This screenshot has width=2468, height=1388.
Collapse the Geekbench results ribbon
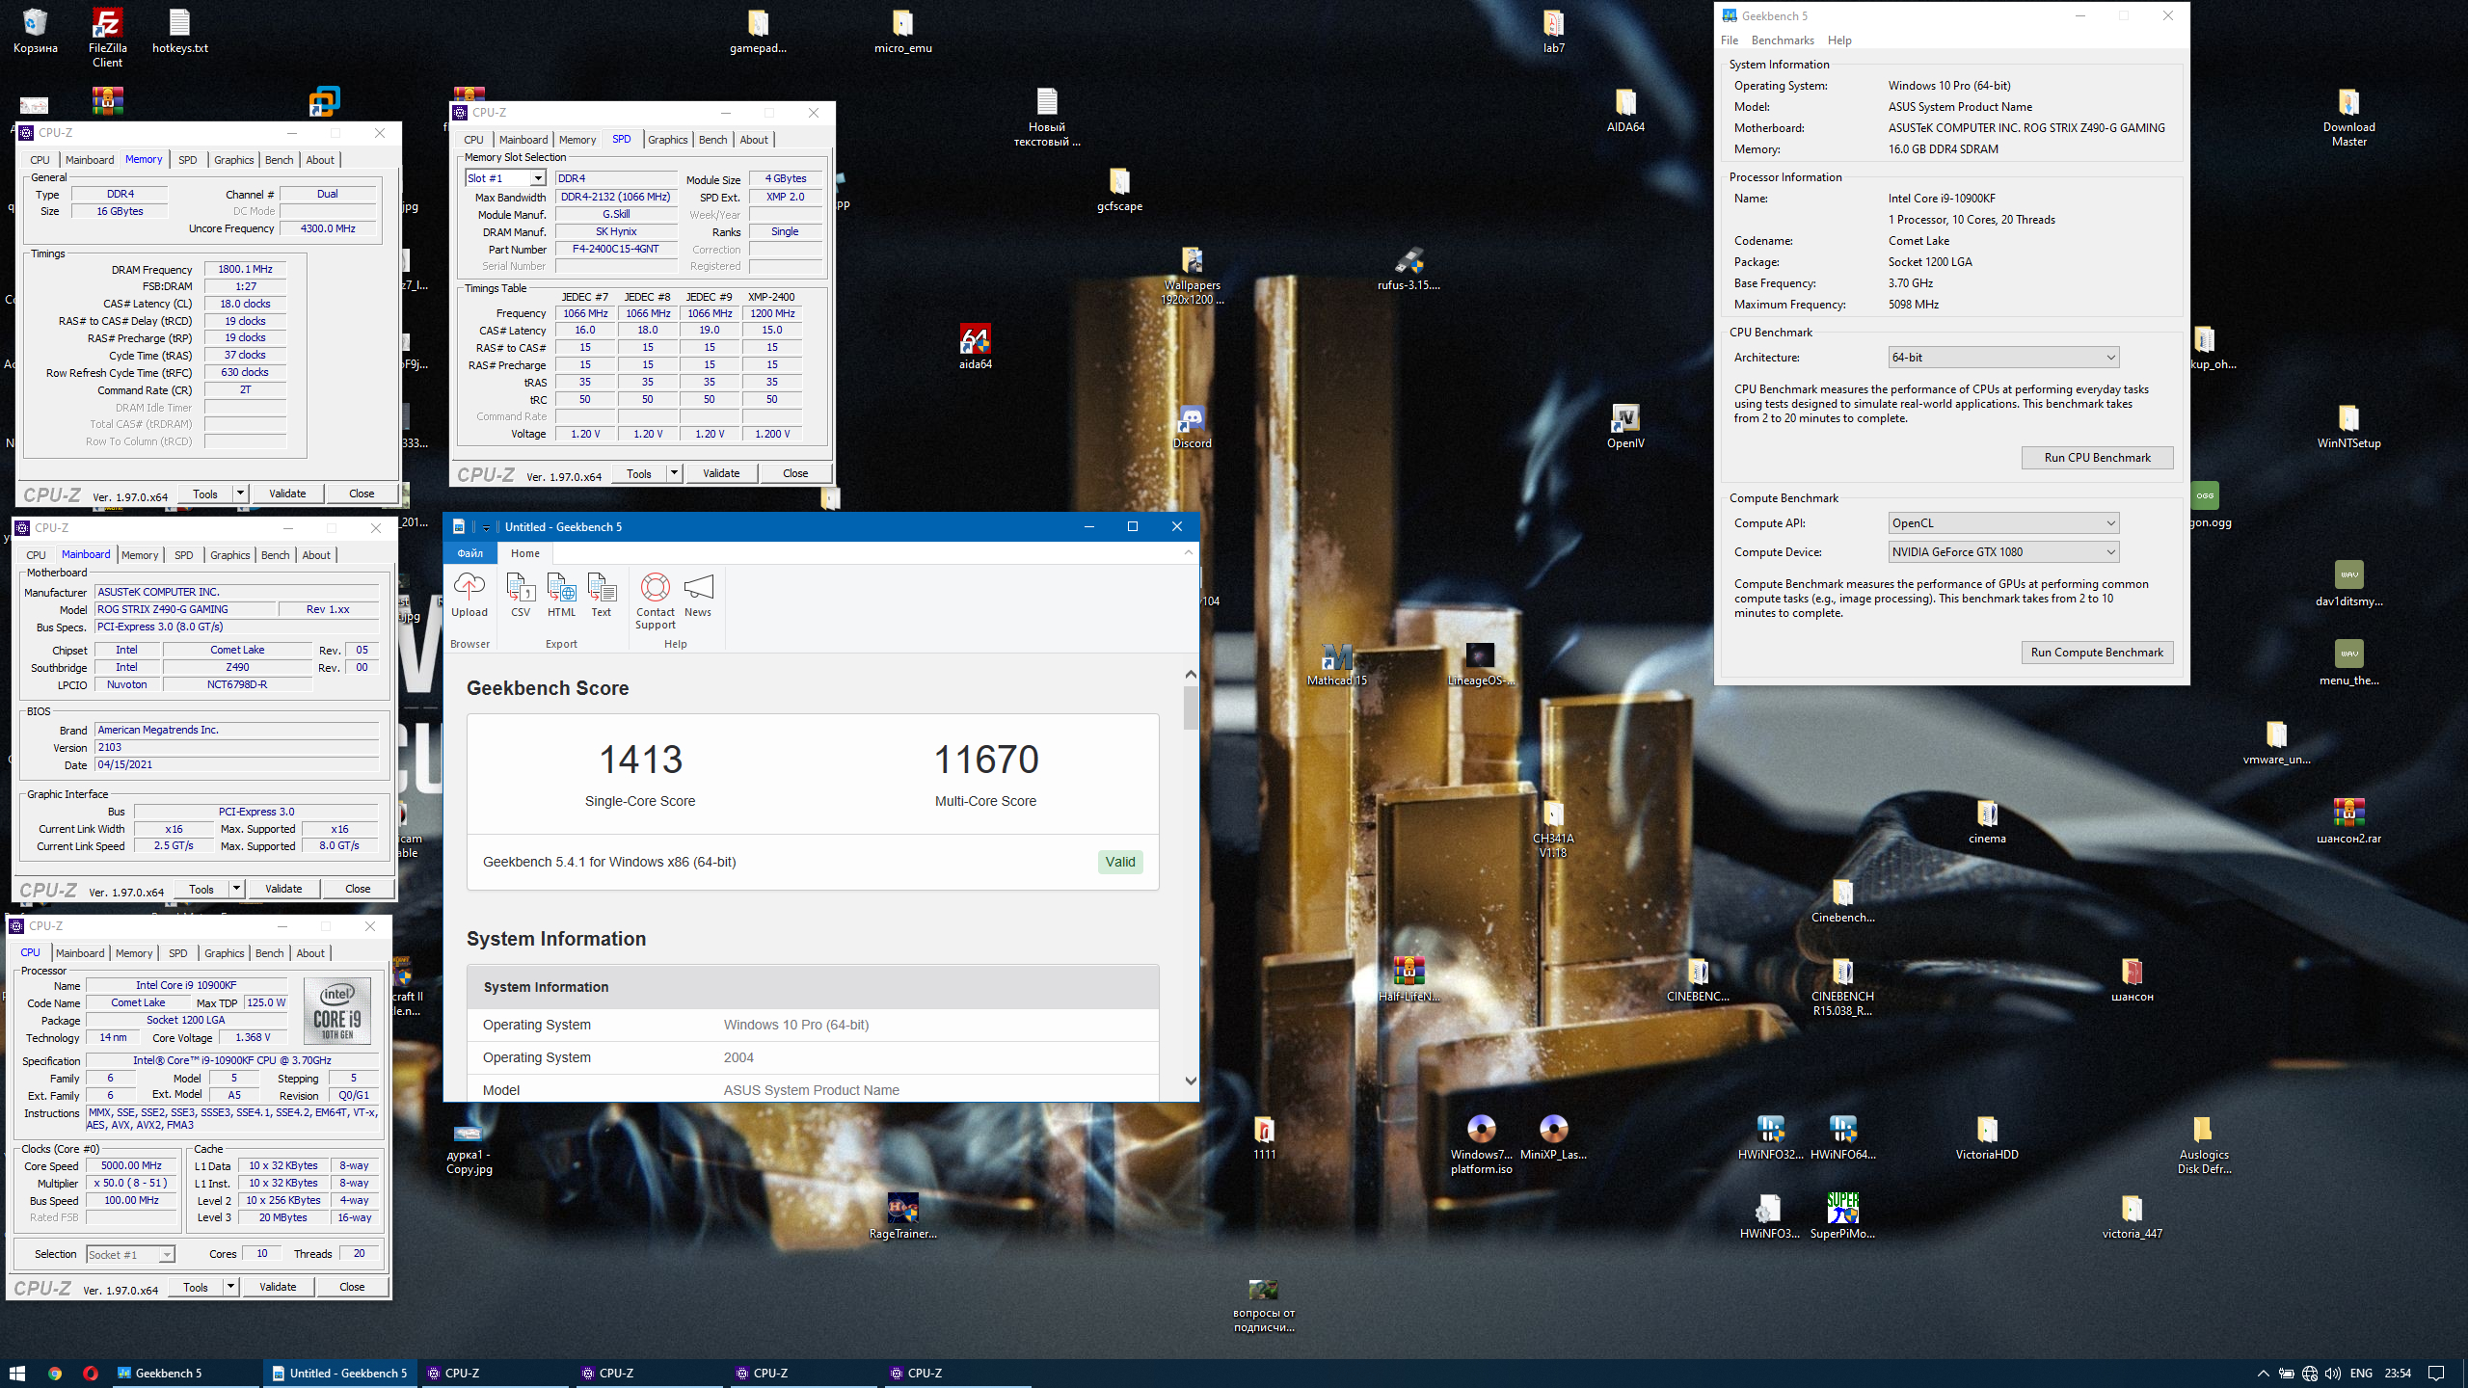click(1188, 552)
